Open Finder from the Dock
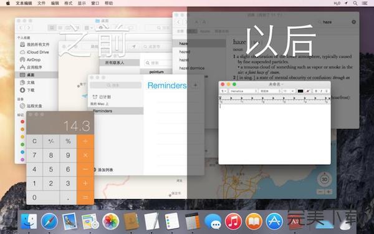Screen dimensions: 374x234 click(29, 222)
